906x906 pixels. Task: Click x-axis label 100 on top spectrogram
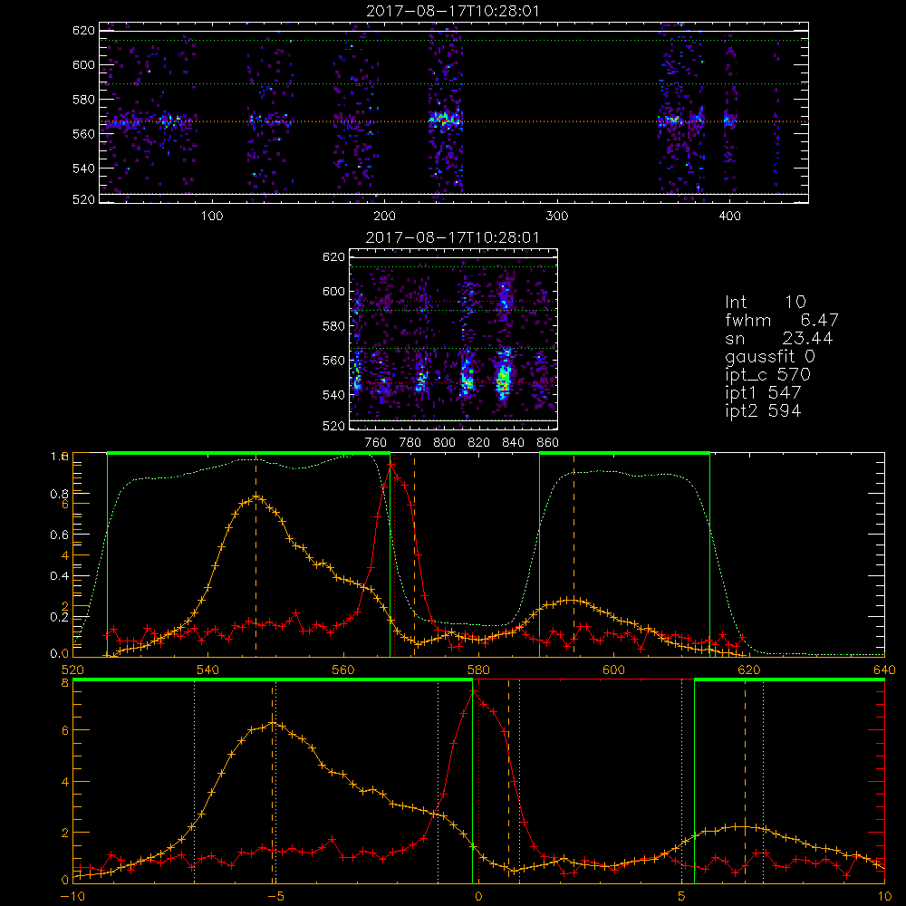pos(212,217)
